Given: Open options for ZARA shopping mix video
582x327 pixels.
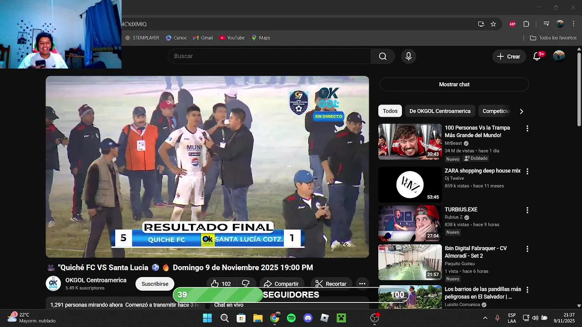Looking at the screenshot, I should [x=527, y=172].
